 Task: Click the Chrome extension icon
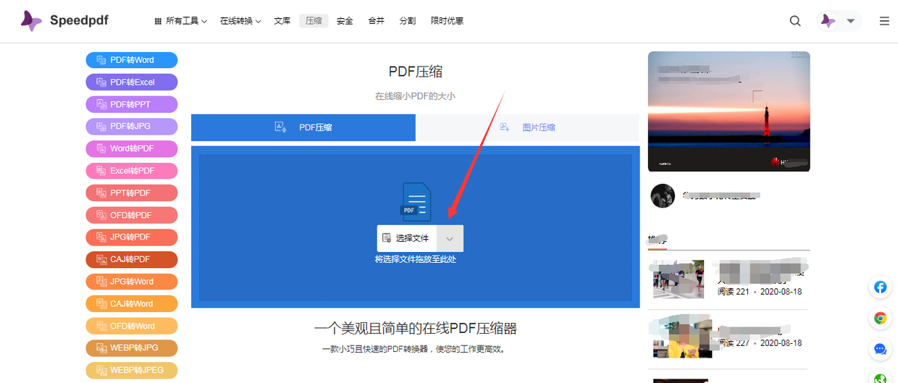click(x=881, y=318)
